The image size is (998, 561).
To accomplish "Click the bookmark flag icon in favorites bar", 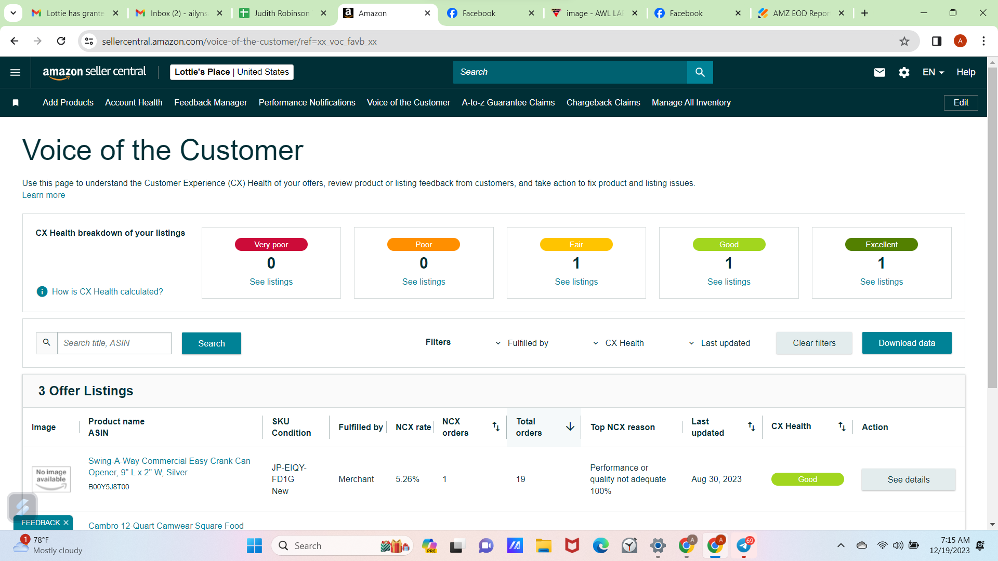I will click(16, 103).
